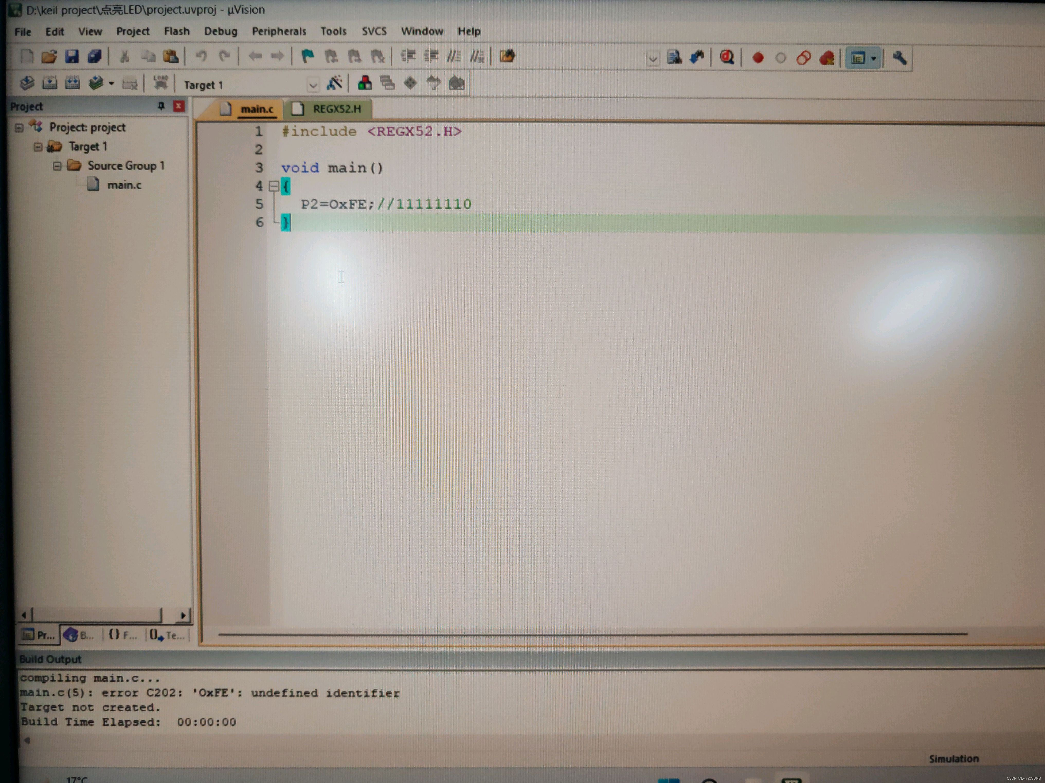Click the Start/Stop Debug Session icon
The height and width of the screenshot is (783, 1045).
pos(727,58)
